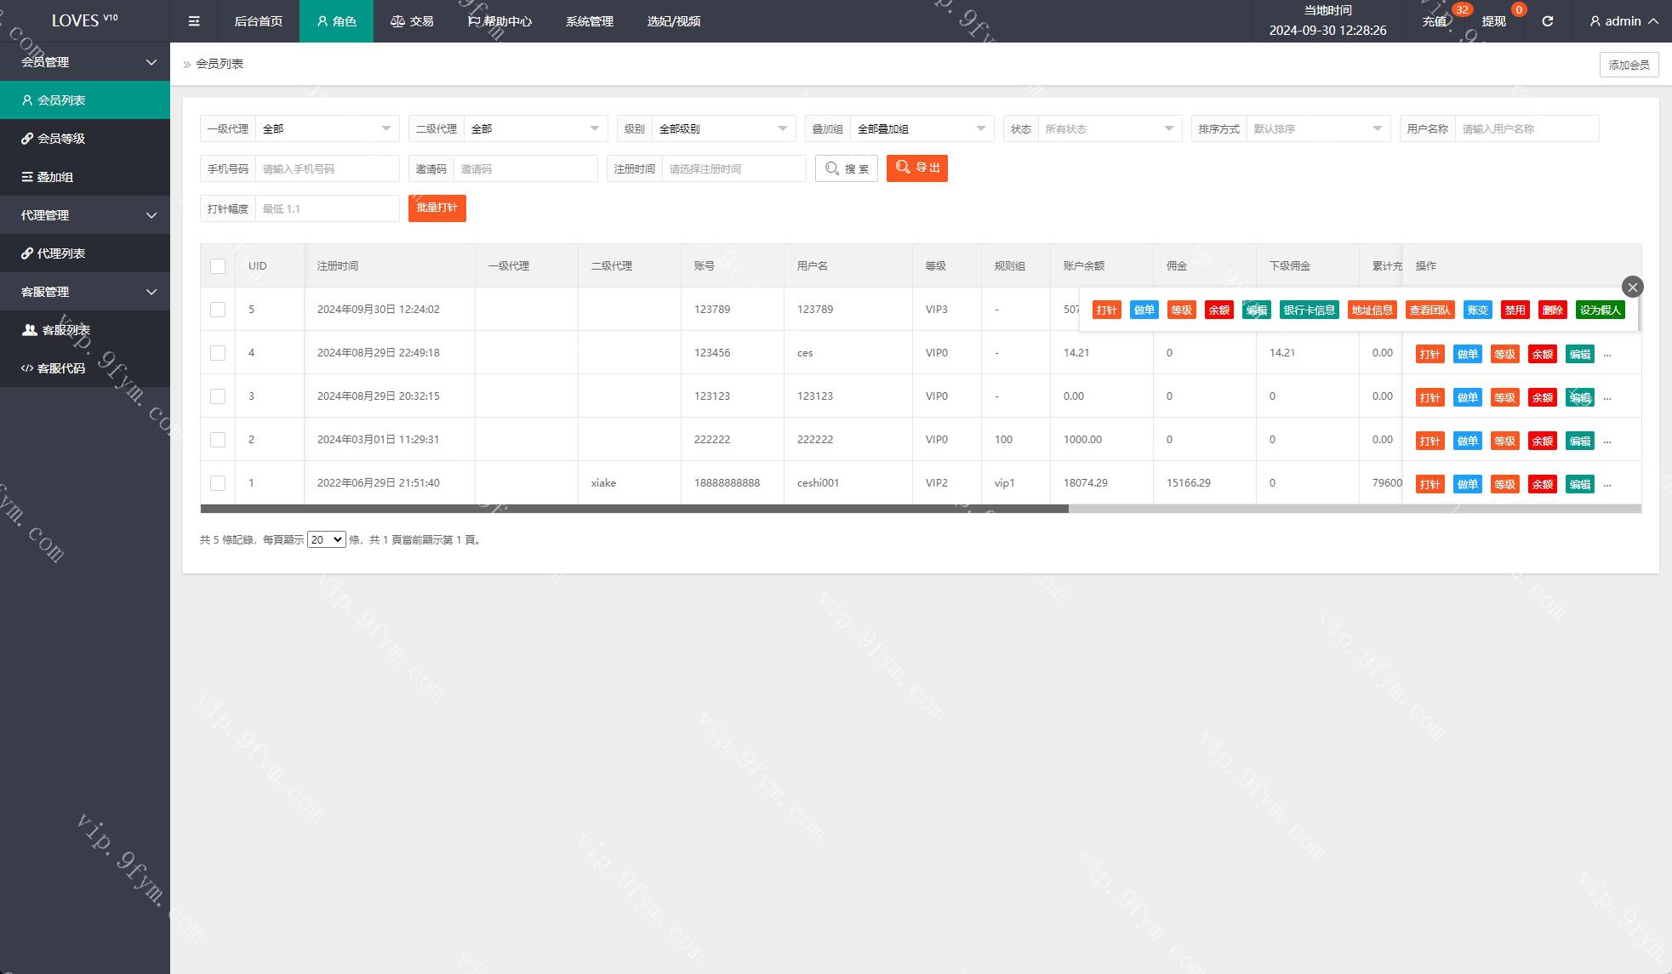The image size is (1672, 974).
Task: Open the 系统管理 top menu
Action: (589, 21)
